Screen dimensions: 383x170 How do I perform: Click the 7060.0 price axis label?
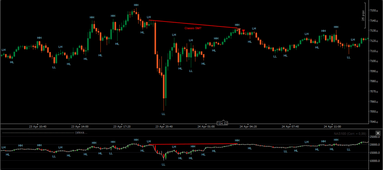coord(374,101)
